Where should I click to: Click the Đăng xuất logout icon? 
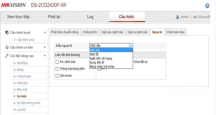[x=195, y=17]
